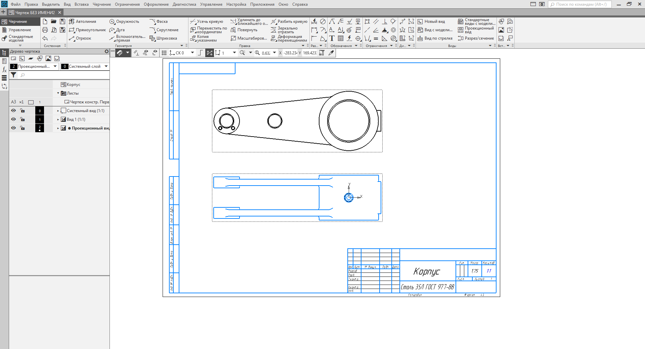Open the Оформление menu
The height and width of the screenshot is (349, 645).
156,4
